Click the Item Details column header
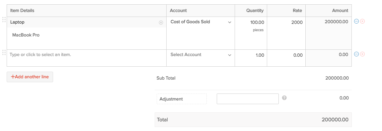 [22, 11]
